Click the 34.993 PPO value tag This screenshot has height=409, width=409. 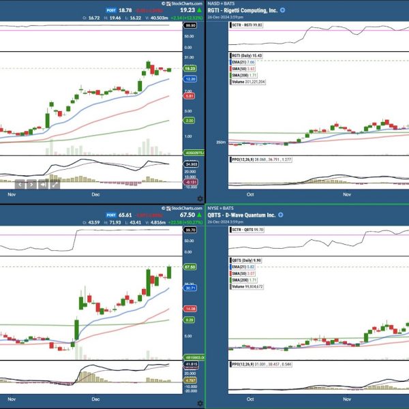pyautogui.click(x=192, y=164)
